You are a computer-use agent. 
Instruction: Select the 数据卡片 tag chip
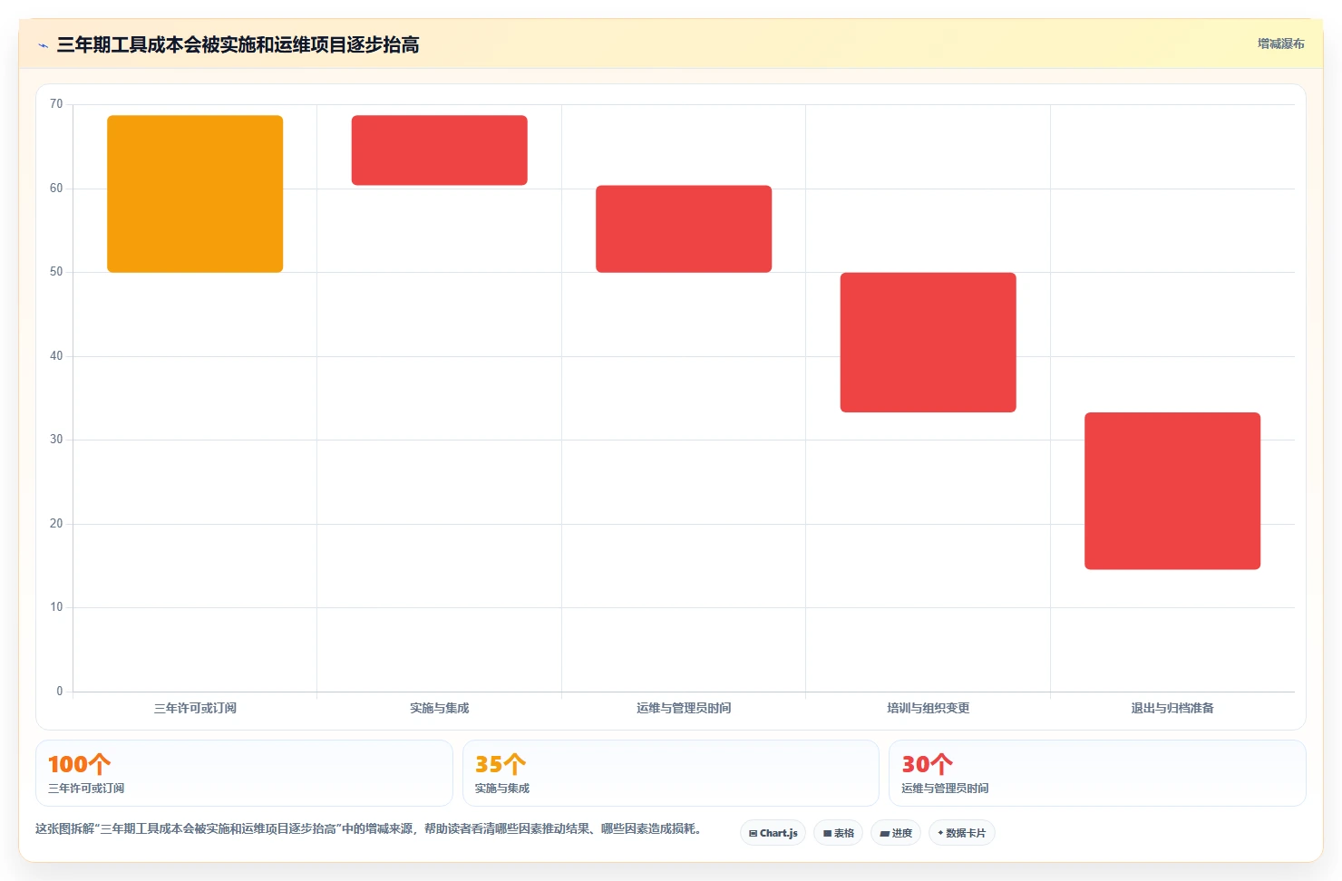[961, 833]
